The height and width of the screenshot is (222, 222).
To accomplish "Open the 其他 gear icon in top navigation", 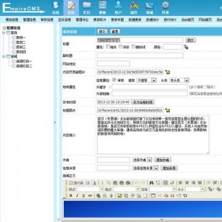I will pyautogui.click(x=166, y=8).
